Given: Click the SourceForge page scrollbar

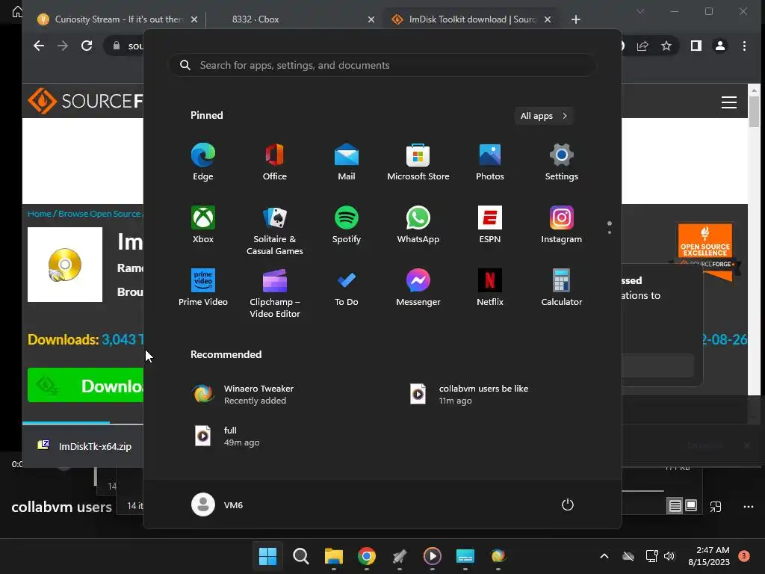Looking at the screenshot, I should (x=755, y=112).
